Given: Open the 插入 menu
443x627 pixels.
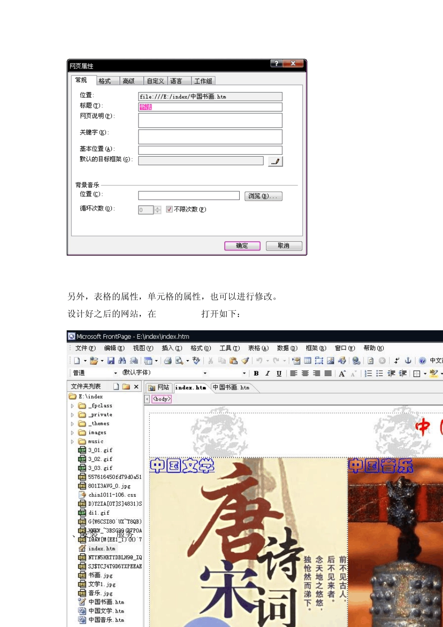Looking at the screenshot, I should [x=172, y=348].
